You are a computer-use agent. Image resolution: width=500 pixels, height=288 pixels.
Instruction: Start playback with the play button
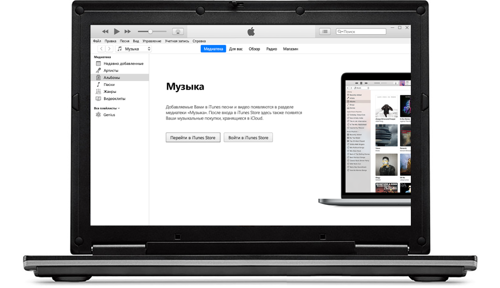pos(117,31)
